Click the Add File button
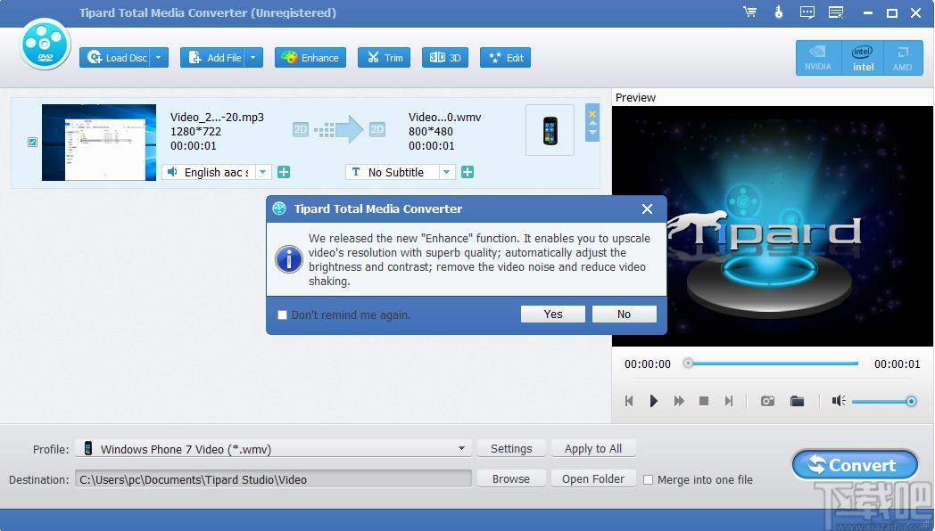 [213, 58]
